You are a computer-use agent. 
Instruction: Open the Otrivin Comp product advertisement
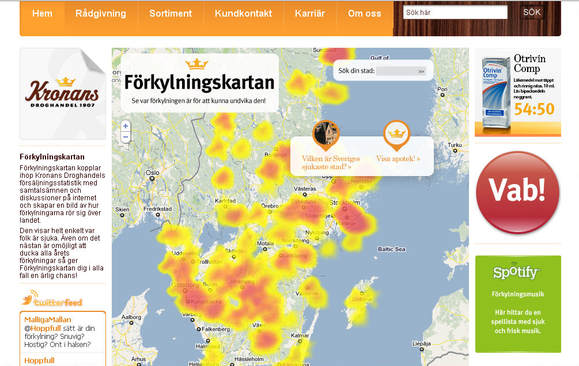pos(518,92)
